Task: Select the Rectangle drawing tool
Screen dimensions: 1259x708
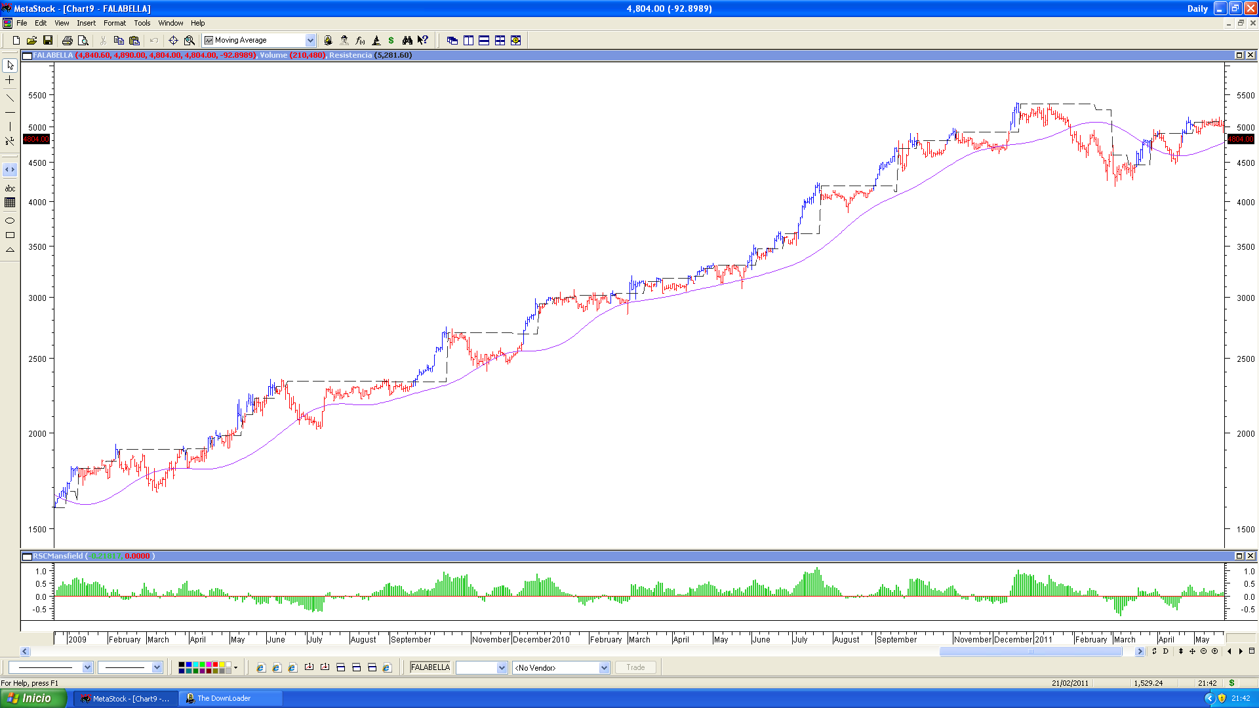Action: coord(10,235)
